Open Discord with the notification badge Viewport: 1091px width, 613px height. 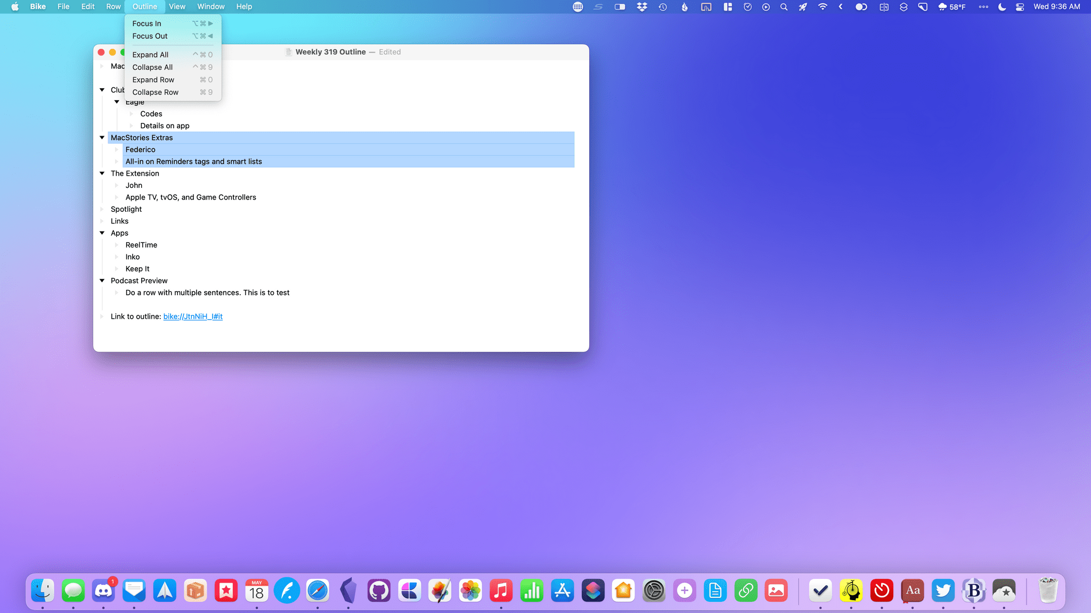pyautogui.click(x=103, y=591)
